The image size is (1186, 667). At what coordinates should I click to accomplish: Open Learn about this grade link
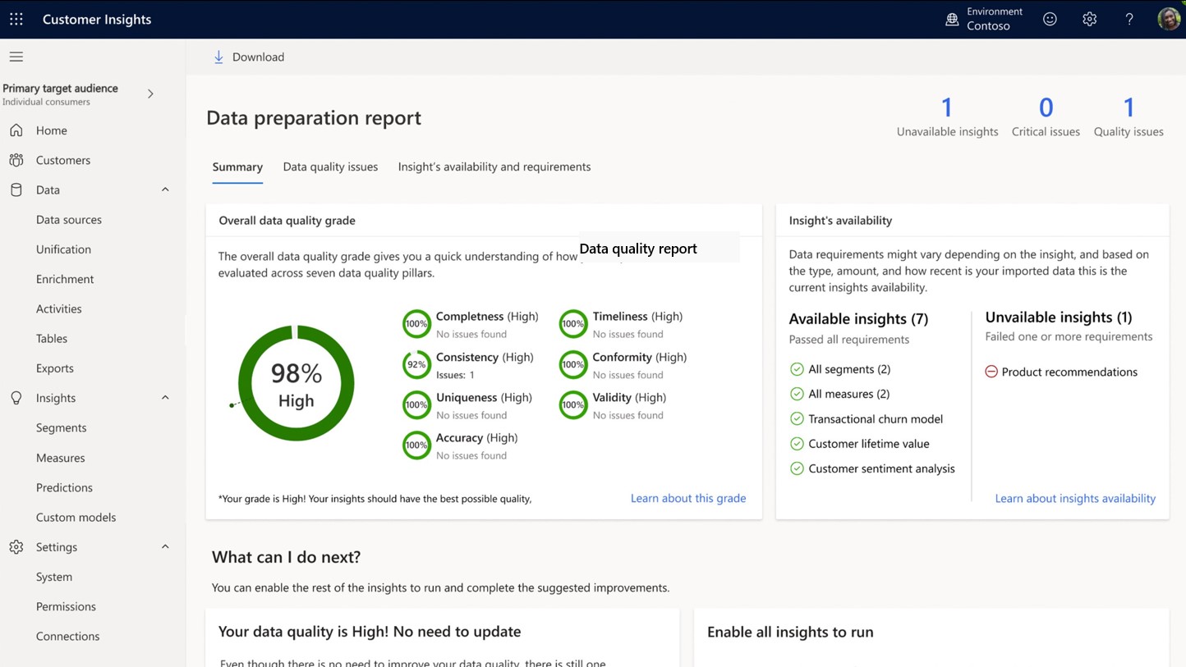click(688, 498)
